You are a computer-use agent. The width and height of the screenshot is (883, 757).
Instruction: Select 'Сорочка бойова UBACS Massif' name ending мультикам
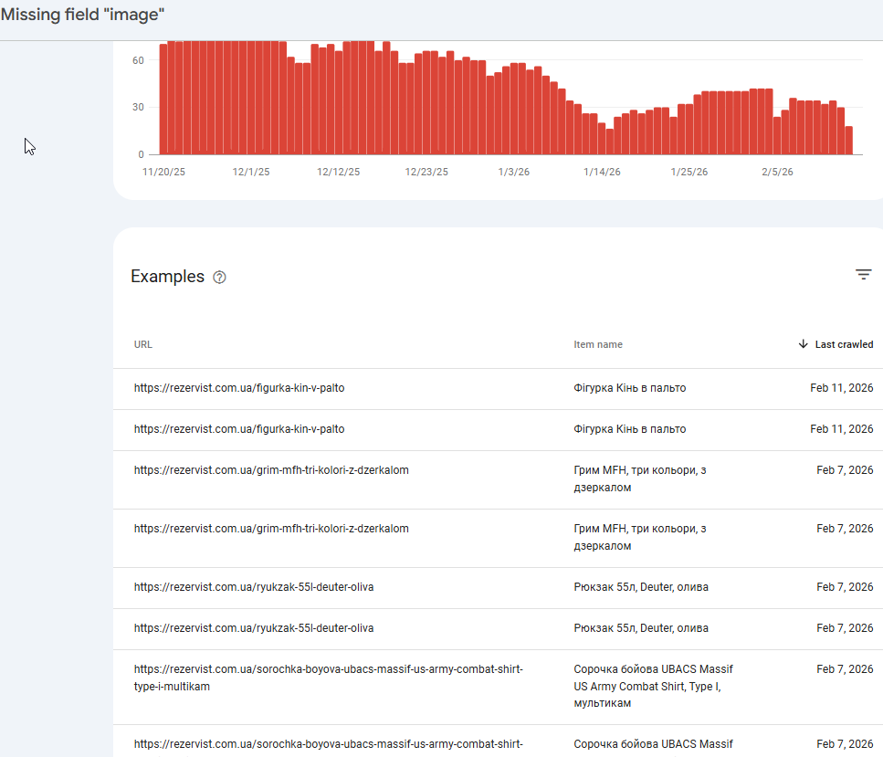pos(653,686)
